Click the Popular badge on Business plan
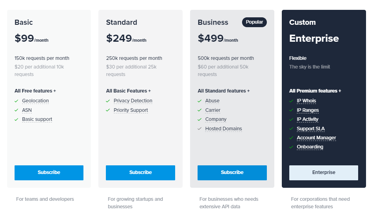The height and width of the screenshot is (224, 392). 254,22
